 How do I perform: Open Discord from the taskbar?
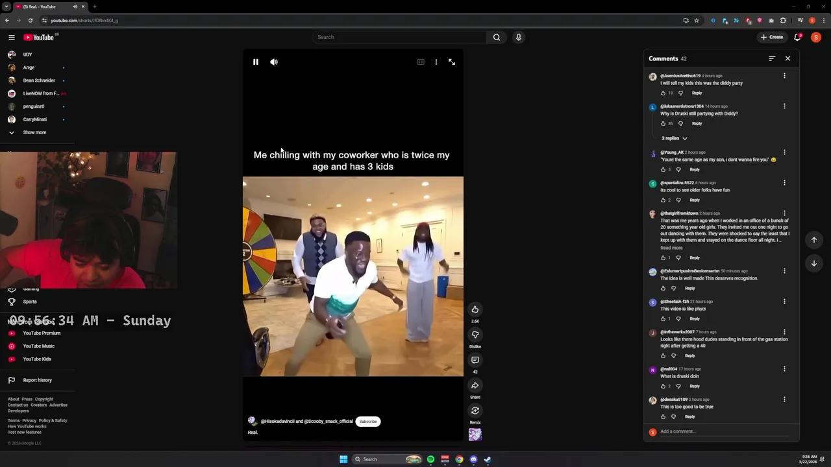473,459
